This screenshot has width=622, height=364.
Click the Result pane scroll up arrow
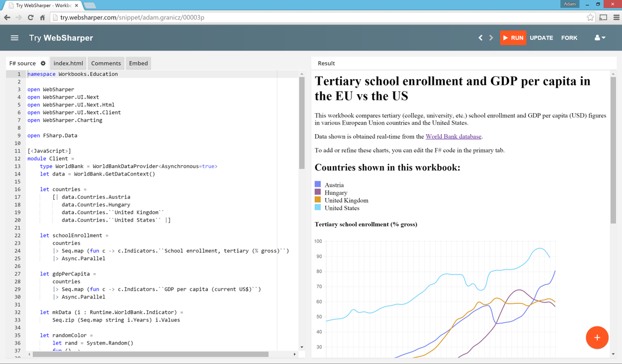pos(614,74)
